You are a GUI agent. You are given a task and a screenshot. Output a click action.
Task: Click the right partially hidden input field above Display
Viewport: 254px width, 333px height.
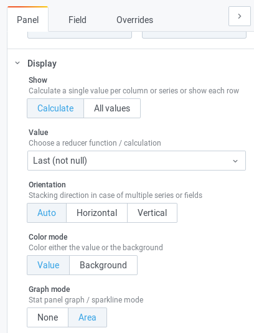(x=194, y=35)
